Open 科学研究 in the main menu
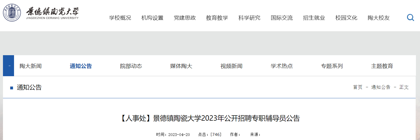Screen dimensions: 420x140 pos(250,18)
